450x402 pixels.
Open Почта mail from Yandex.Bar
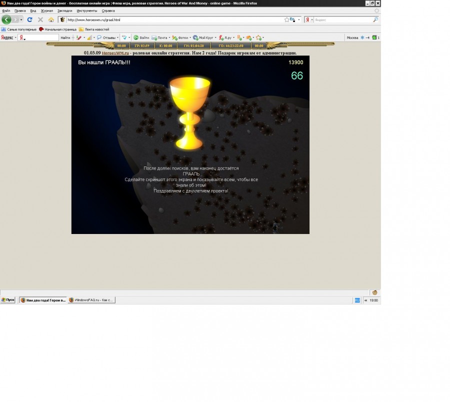pyautogui.click(x=159, y=37)
